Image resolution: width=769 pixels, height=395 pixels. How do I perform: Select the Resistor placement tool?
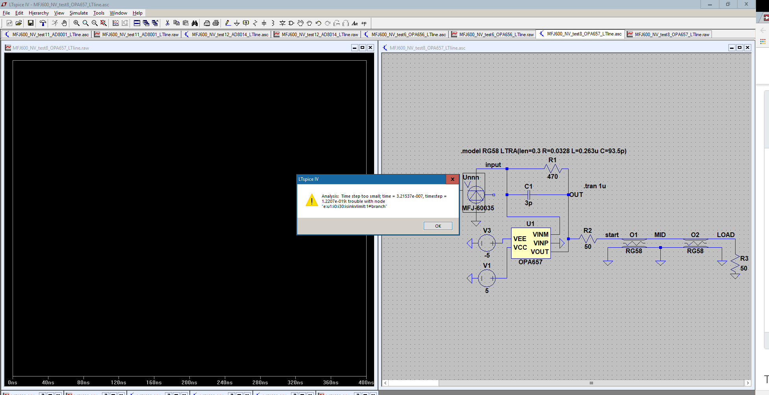pos(255,23)
